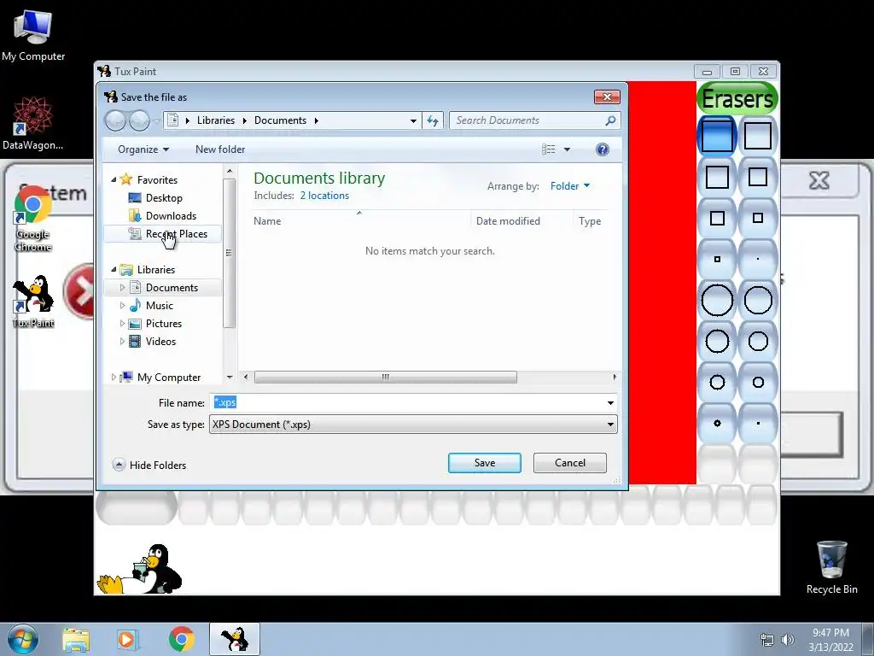The height and width of the screenshot is (656, 874).
Task: Open the Arrange by Folder dropdown
Action: (x=569, y=186)
